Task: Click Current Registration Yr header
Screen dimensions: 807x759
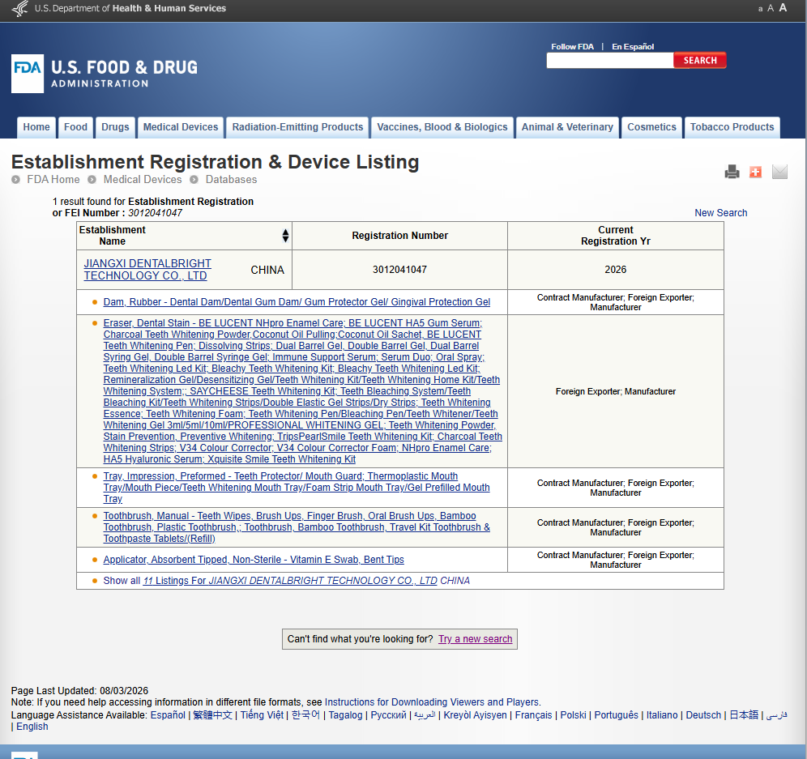Action: 616,236
